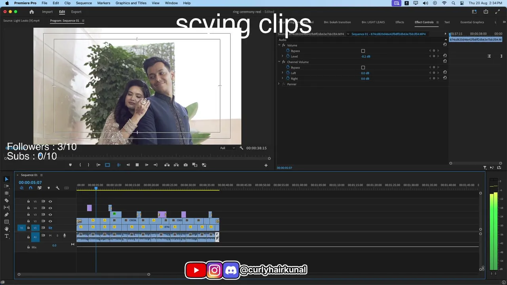Expand the Level parameter
Image resolution: width=507 pixels, height=285 pixels.
pos(282,56)
